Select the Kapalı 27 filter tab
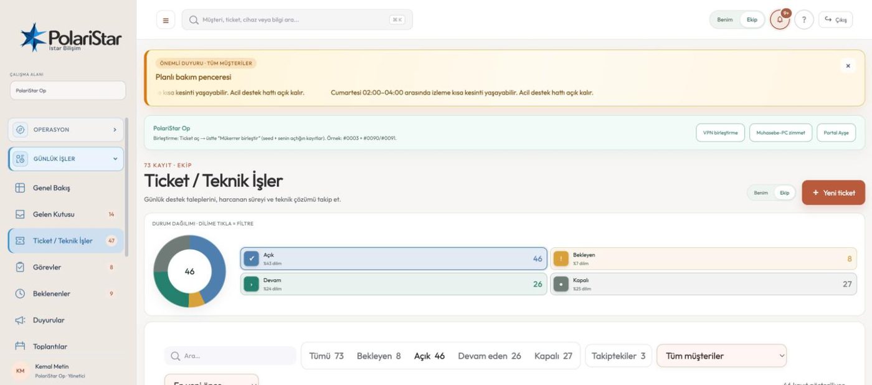The width and height of the screenshot is (872, 385). point(553,356)
